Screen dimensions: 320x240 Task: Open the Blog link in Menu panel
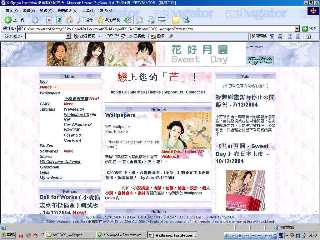coord(44,82)
